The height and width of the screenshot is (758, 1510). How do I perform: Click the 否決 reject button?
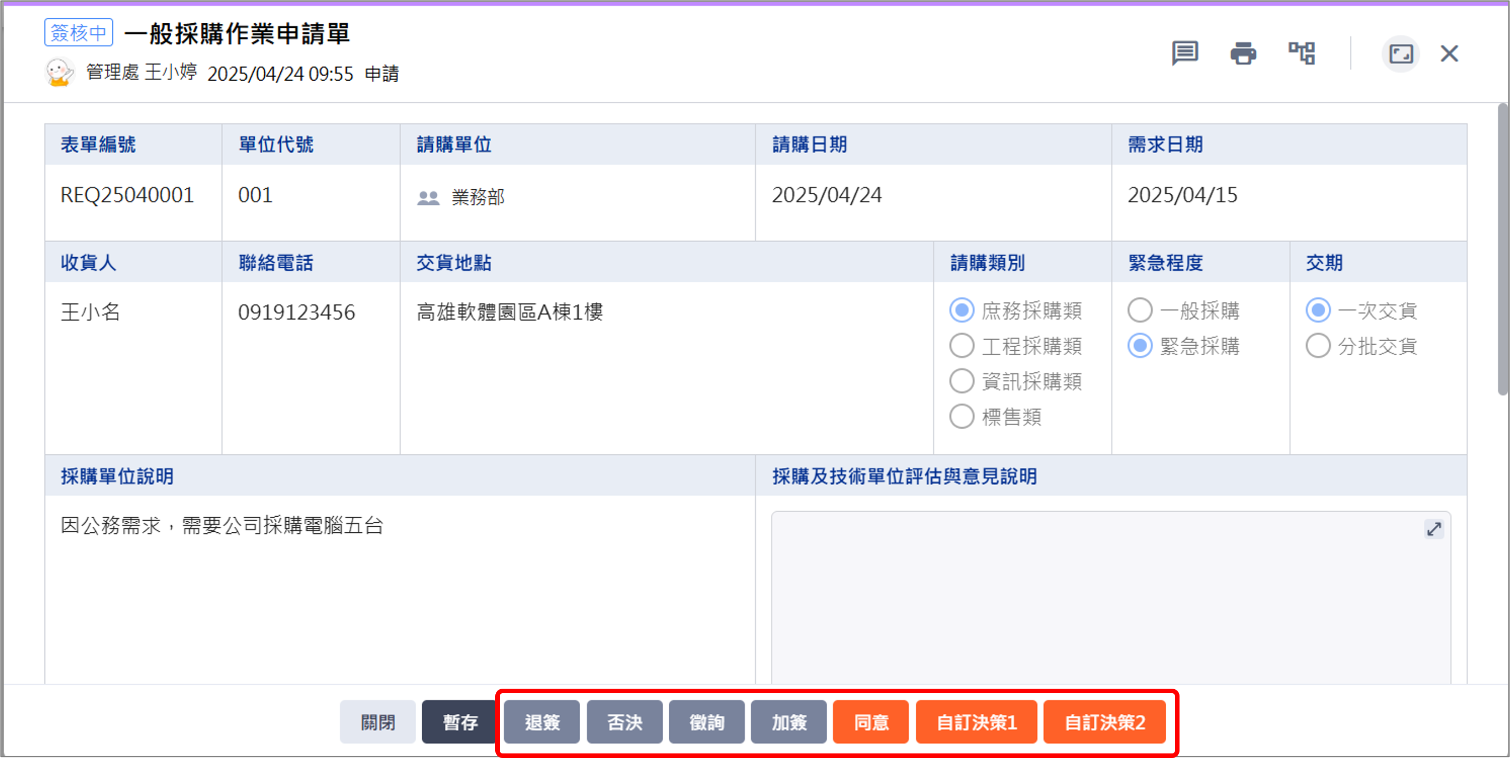[625, 722]
